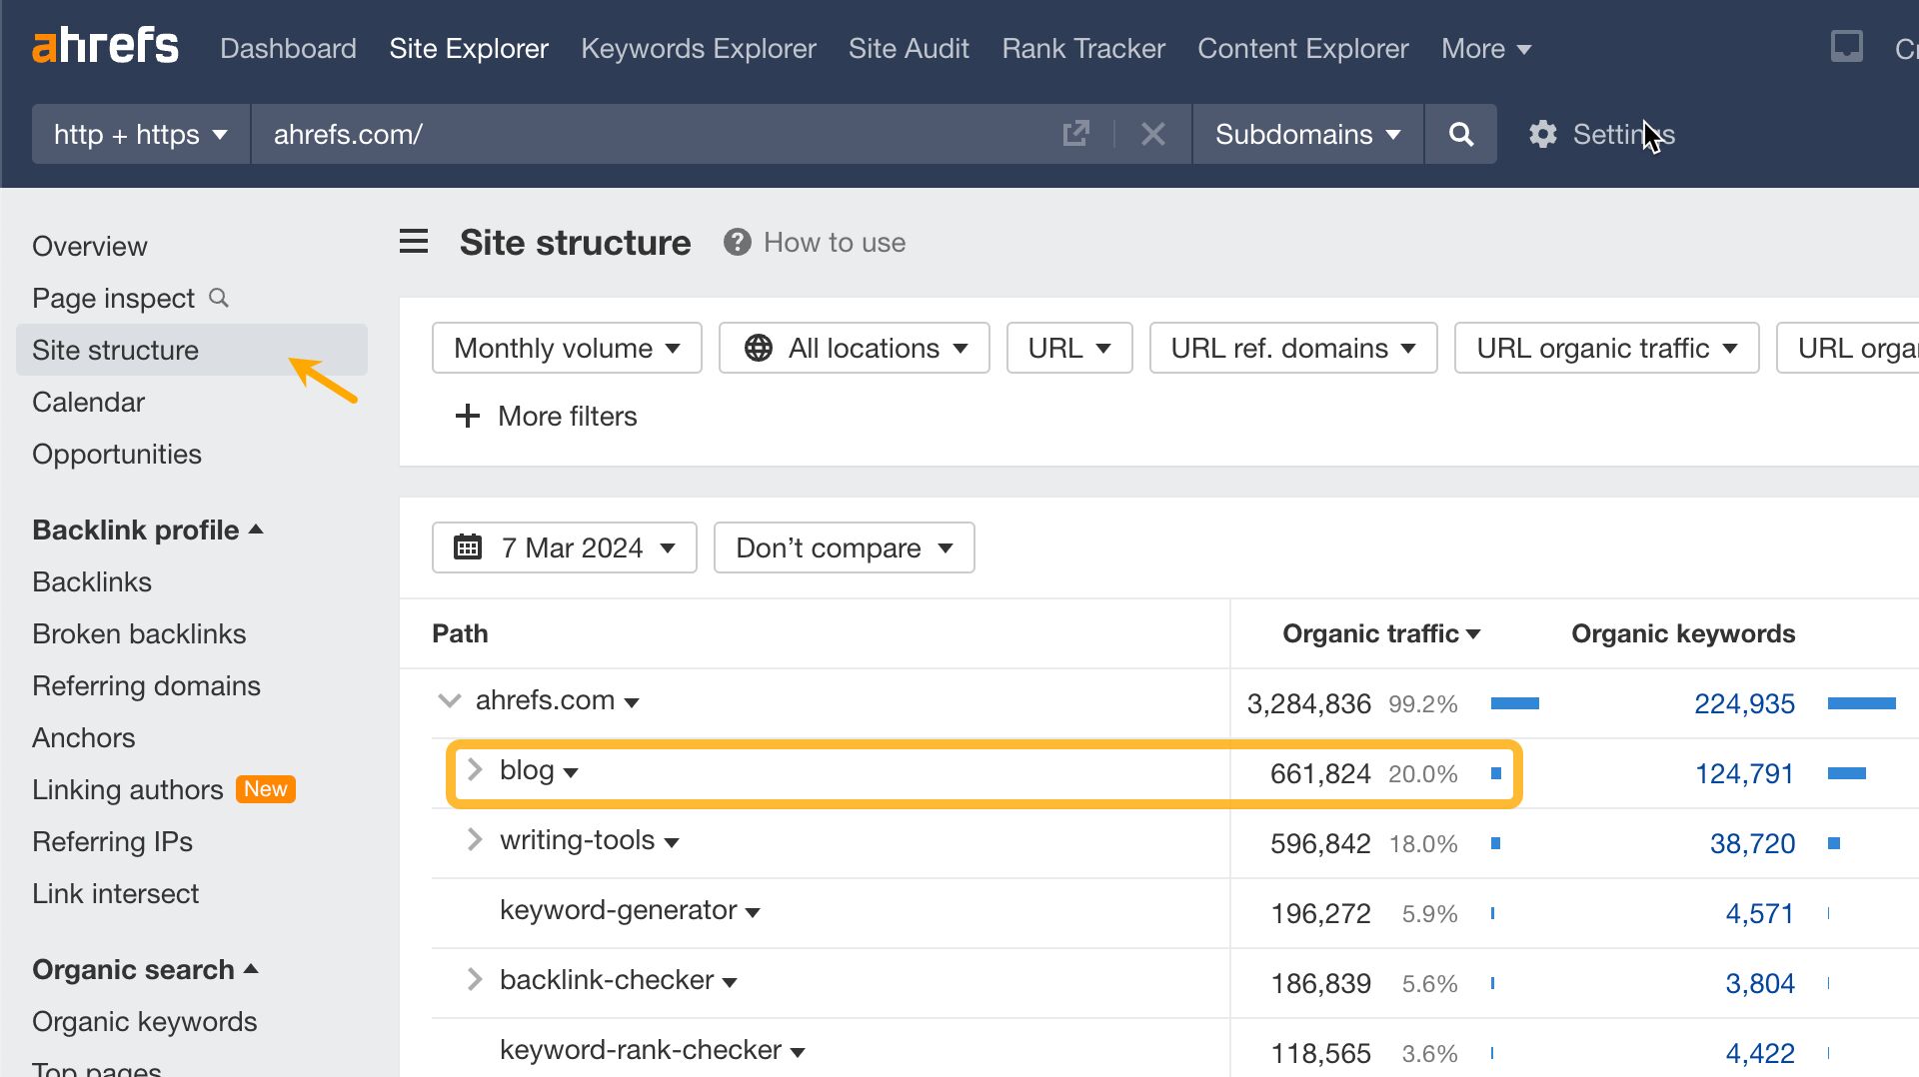Click the plus icon next to More filters

click(467, 416)
